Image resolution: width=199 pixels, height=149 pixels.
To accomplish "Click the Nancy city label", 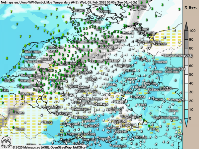I will (x=48, y=122).
